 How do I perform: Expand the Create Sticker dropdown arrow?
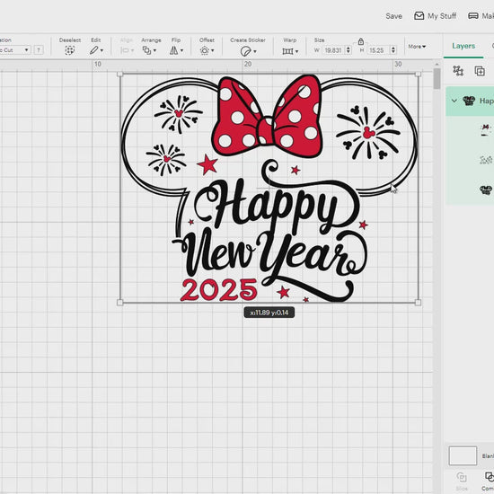tap(255, 51)
